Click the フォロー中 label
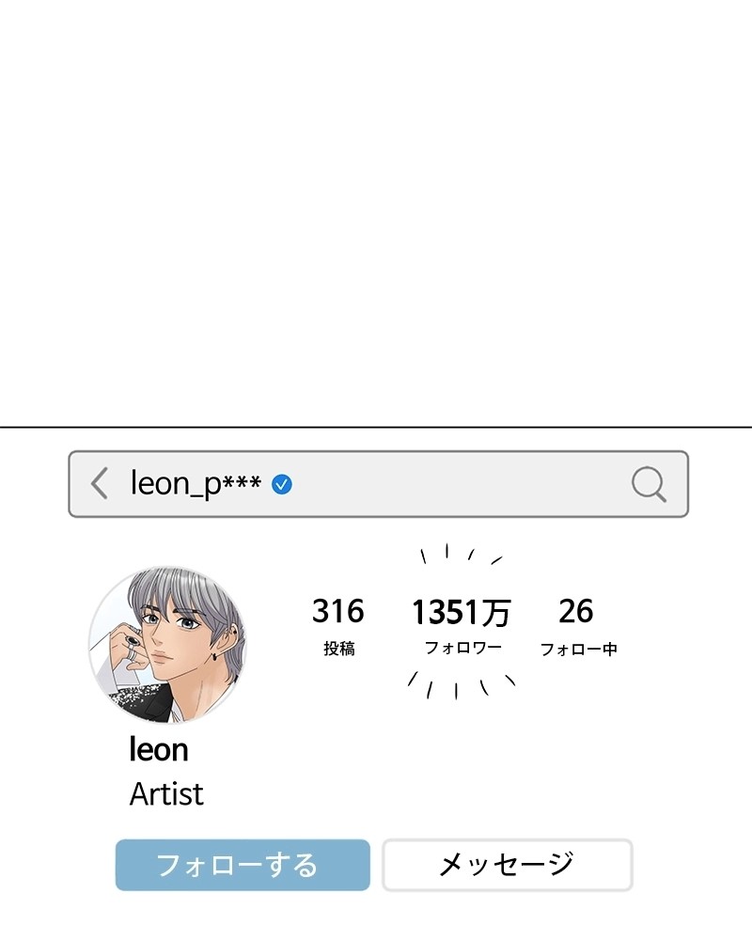 click(578, 649)
